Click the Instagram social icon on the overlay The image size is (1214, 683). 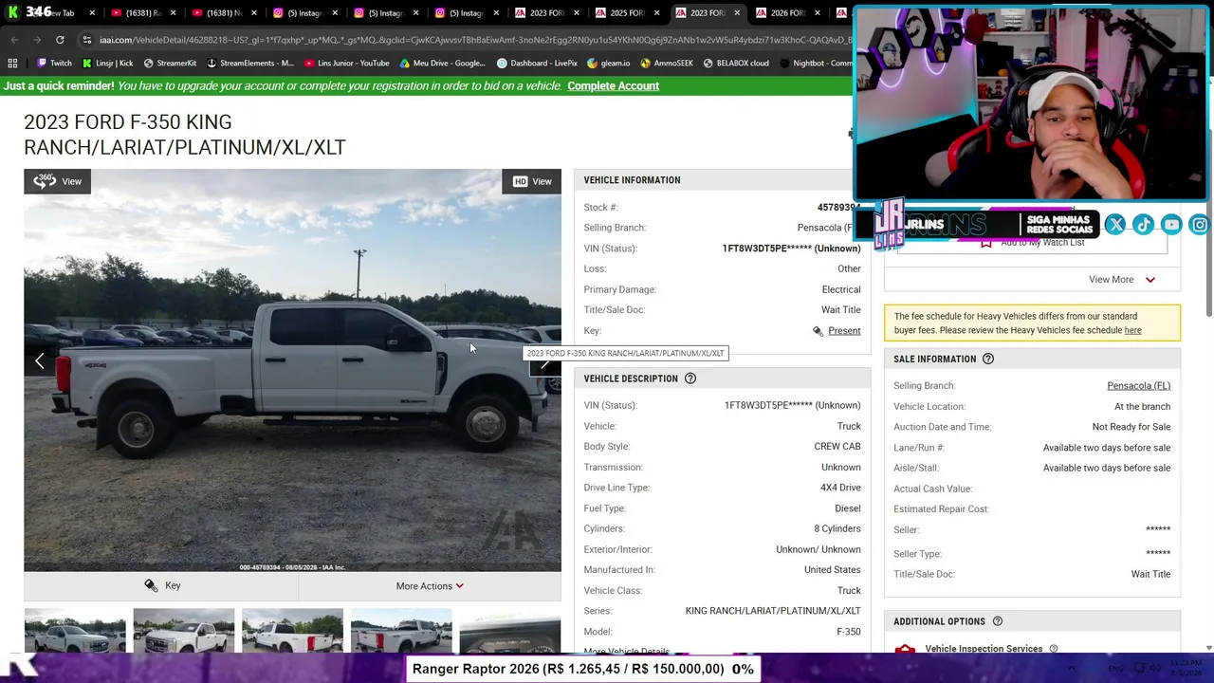point(1200,225)
